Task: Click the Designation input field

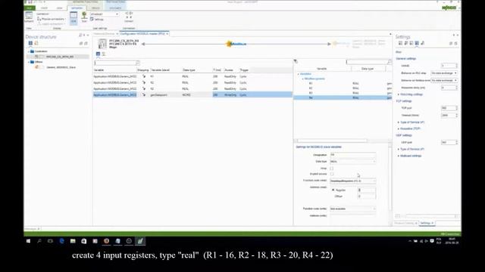Action: (x=353, y=154)
